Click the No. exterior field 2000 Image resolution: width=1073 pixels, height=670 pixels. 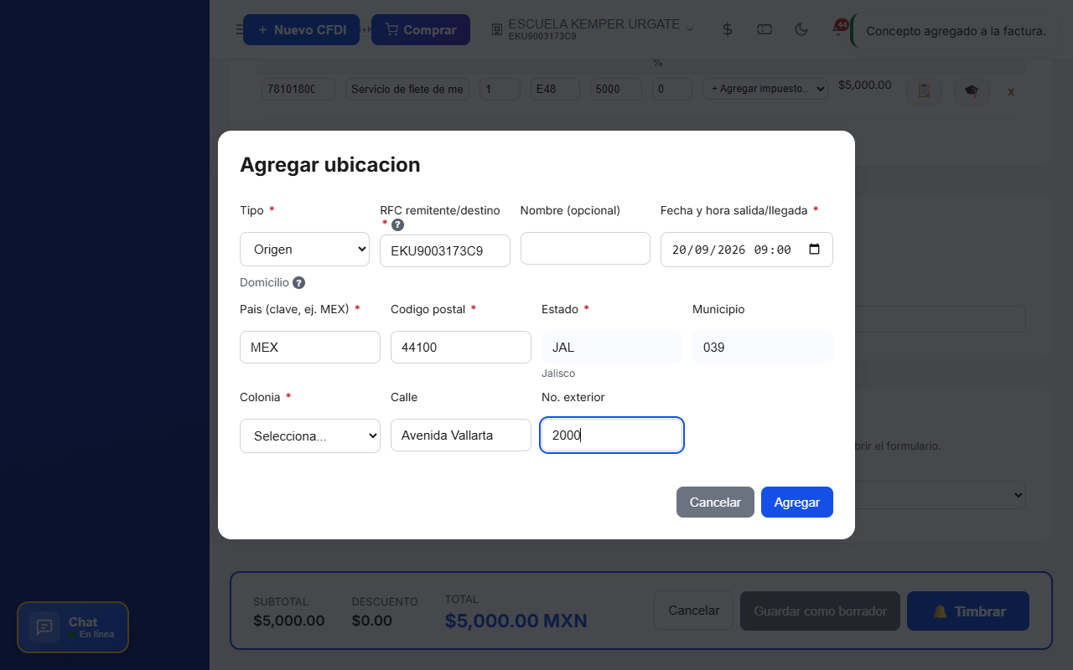click(612, 435)
